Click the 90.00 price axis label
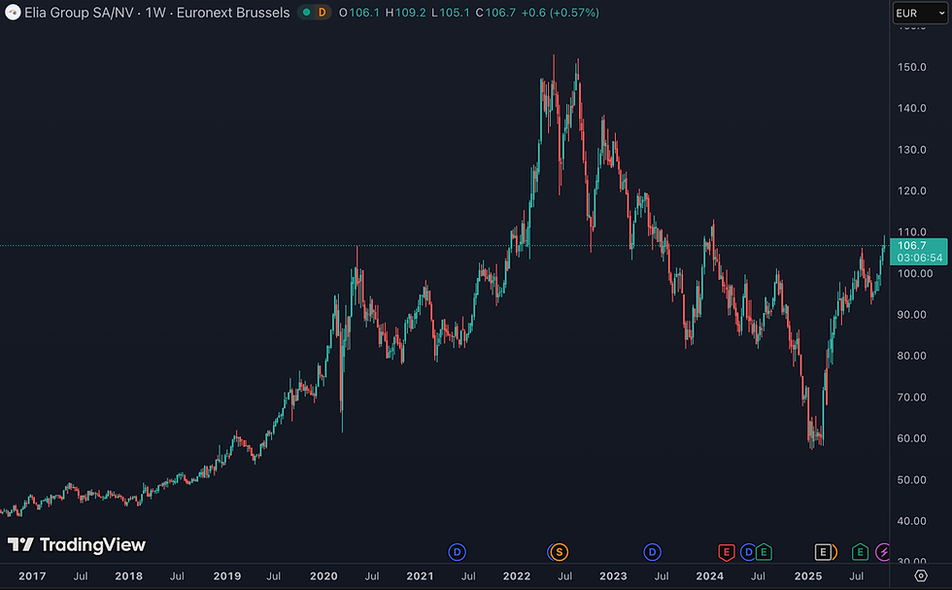Viewport: 952px width, 590px height. 912,315
